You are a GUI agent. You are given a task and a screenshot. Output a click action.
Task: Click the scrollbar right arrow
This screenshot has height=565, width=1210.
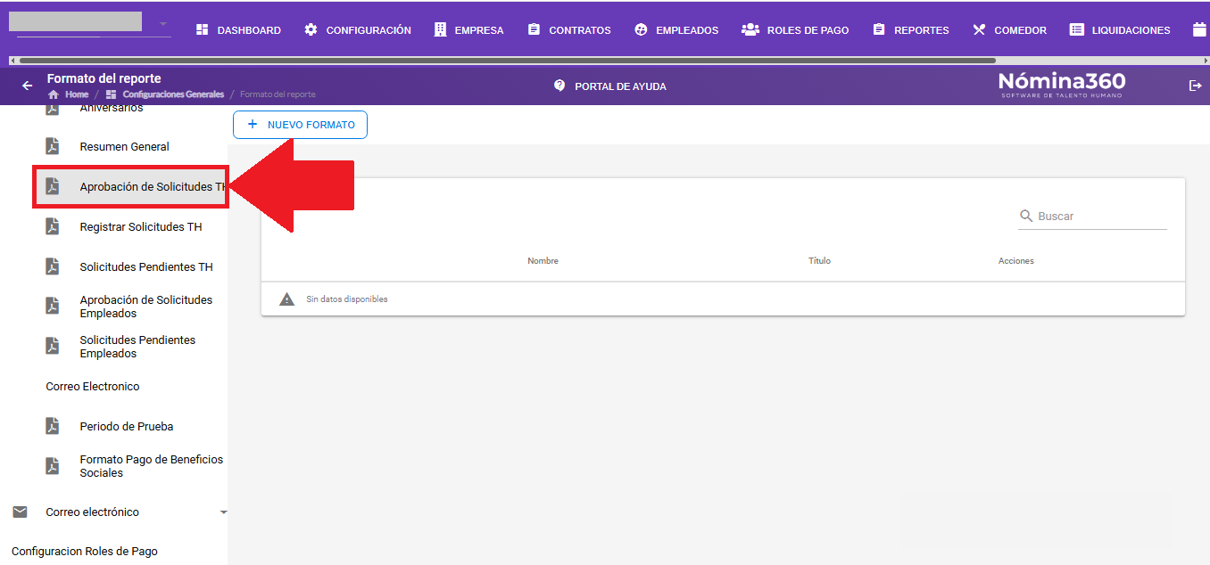(x=1206, y=61)
